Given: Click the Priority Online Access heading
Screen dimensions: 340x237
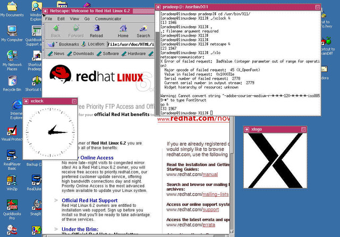Looking at the screenshot, I should (96, 157).
